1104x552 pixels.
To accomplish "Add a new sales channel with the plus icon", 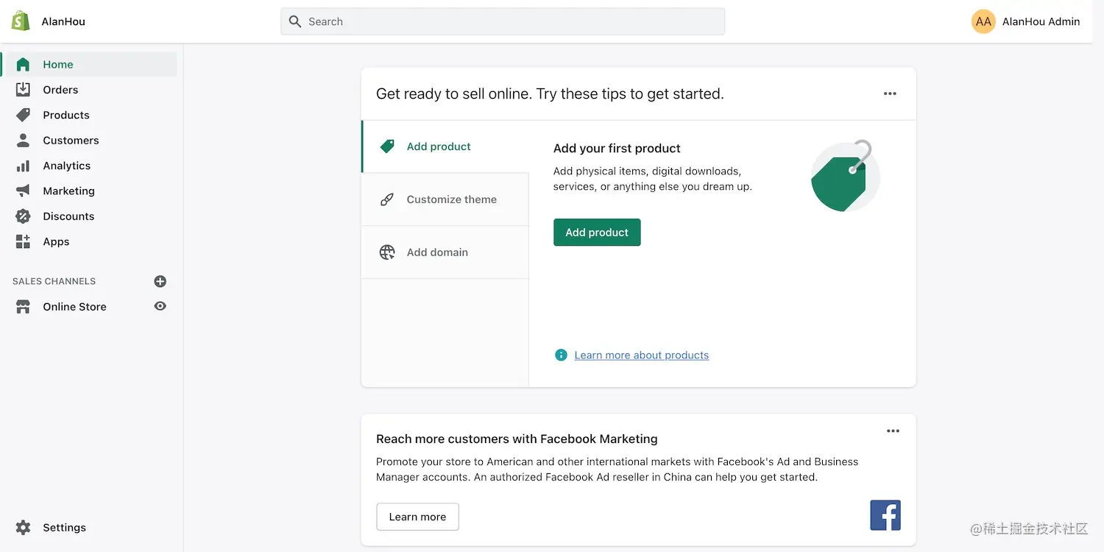I will (x=160, y=281).
